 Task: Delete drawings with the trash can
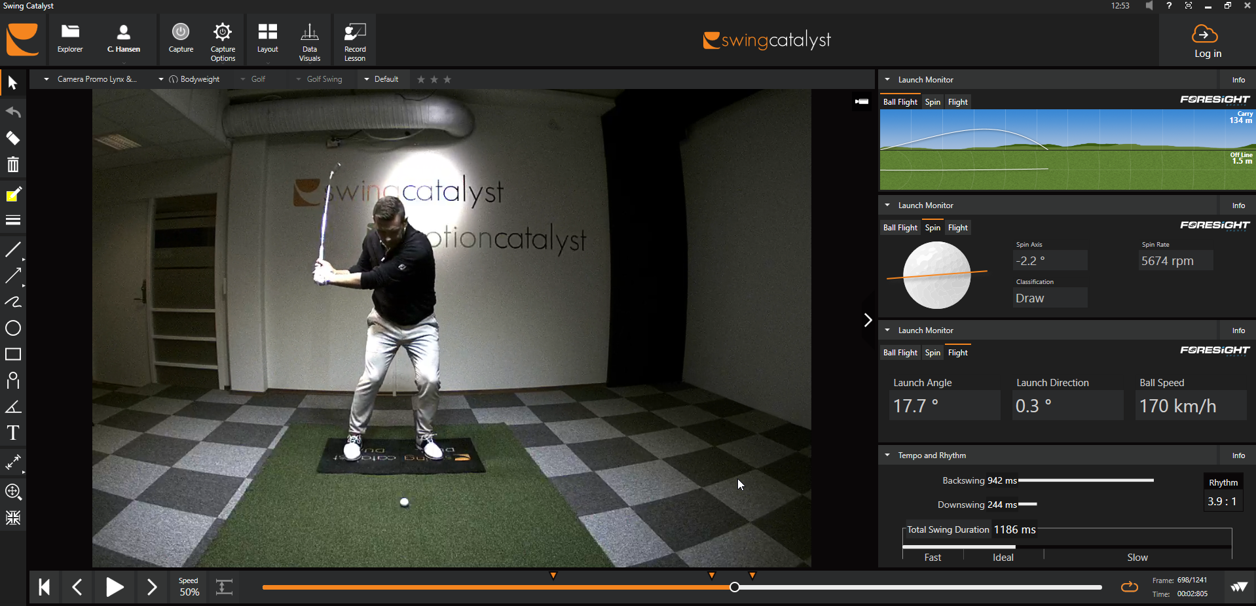13,164
